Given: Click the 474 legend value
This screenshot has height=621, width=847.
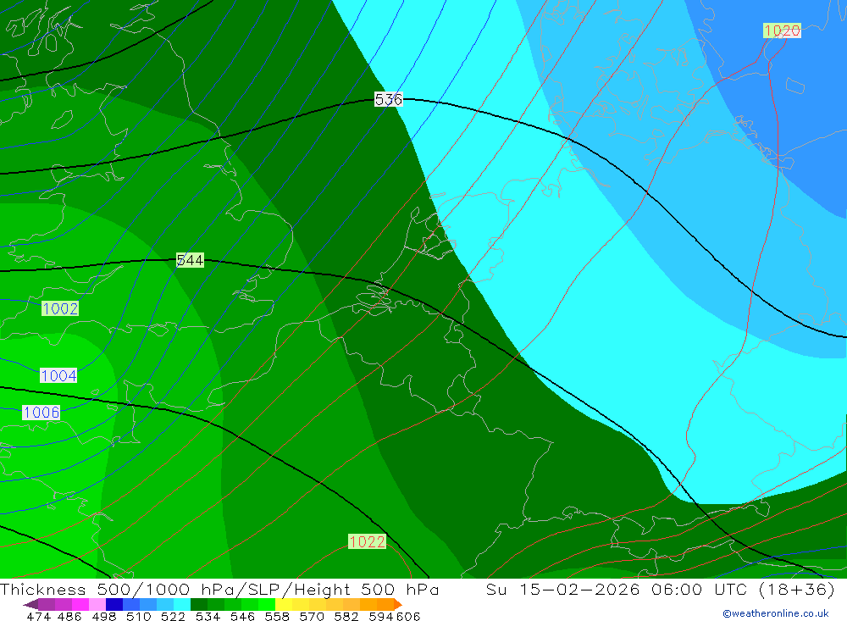Looking at the screenshot, I should click(x=38, y=616).
